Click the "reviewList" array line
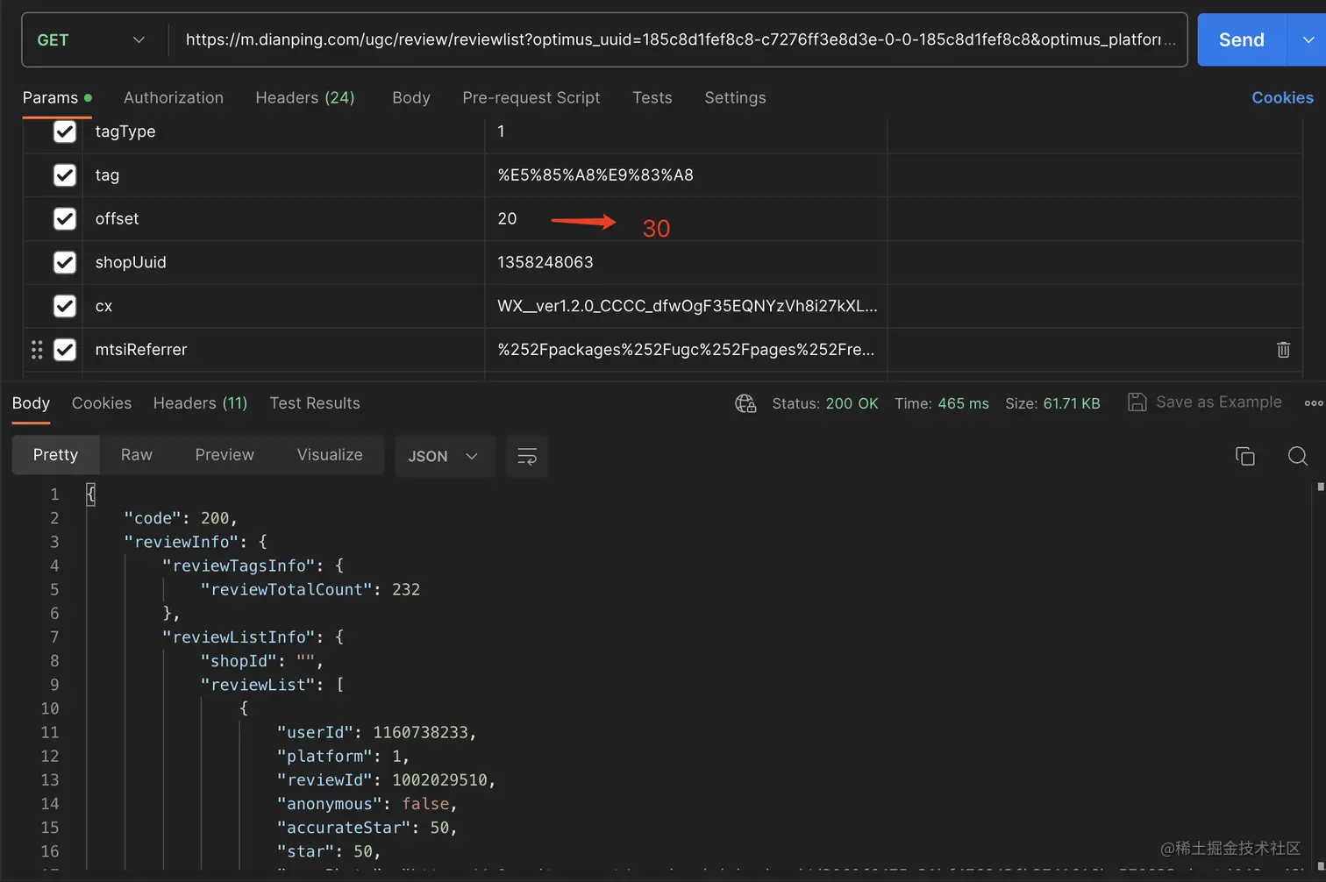The image size is (1326, 882). [272, 685]
